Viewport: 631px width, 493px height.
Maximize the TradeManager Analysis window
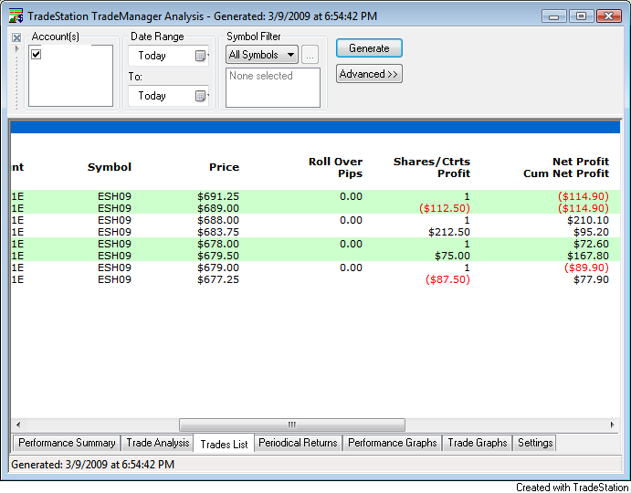581,16
